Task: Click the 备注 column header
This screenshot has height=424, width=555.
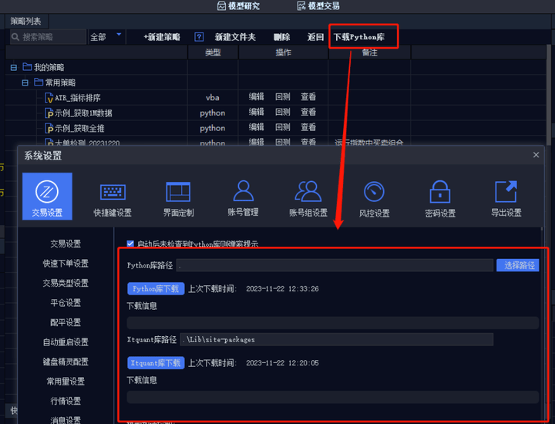Action: 369,52
